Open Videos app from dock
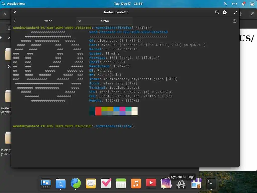Image resolution: width=257 pixels, height=193 pixels. (x=151, y=183)
